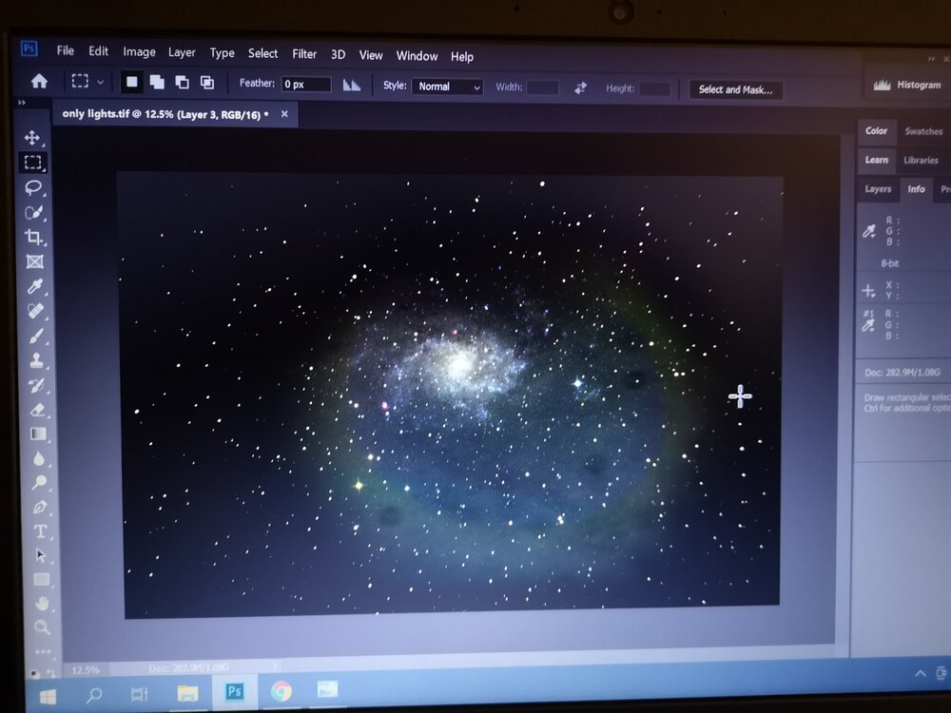
Task: Open the Filter menu
Action: [304, 54]
